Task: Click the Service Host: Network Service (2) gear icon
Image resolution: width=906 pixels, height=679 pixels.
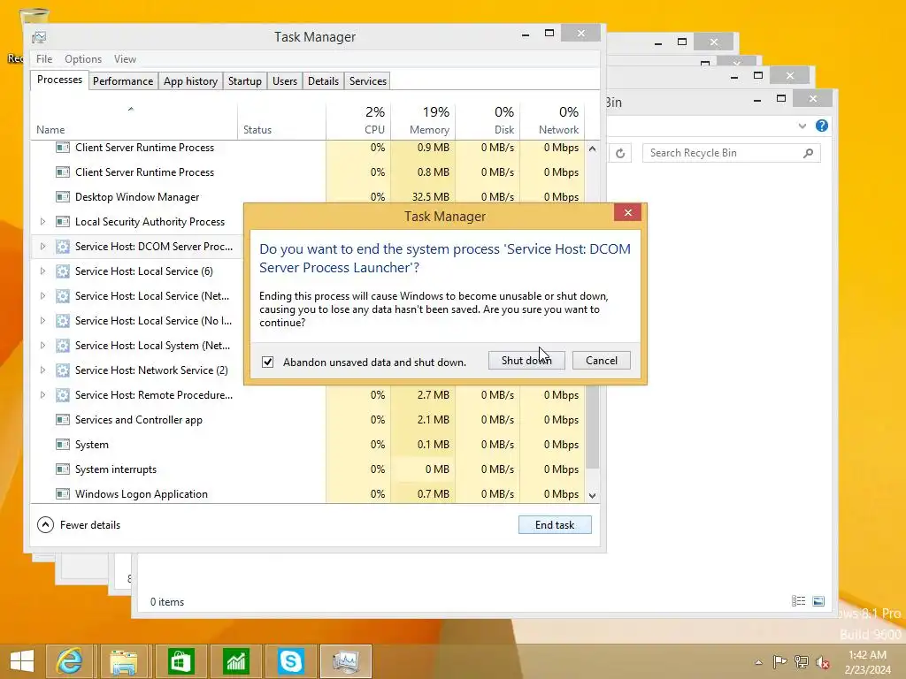Action: 63,370
